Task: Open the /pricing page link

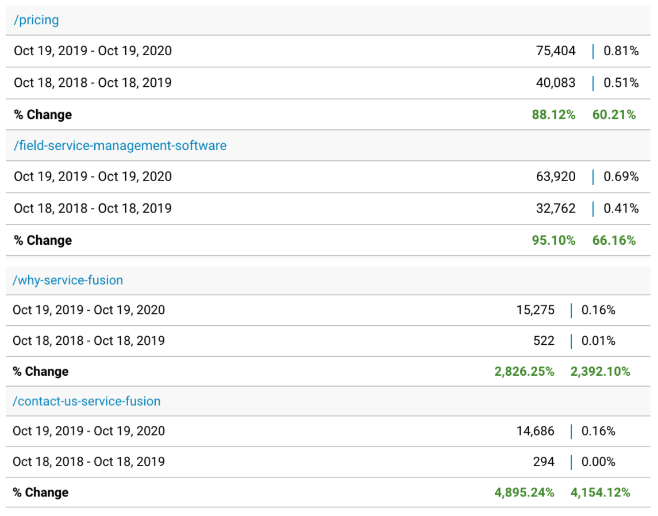Action: click(37, 20)
